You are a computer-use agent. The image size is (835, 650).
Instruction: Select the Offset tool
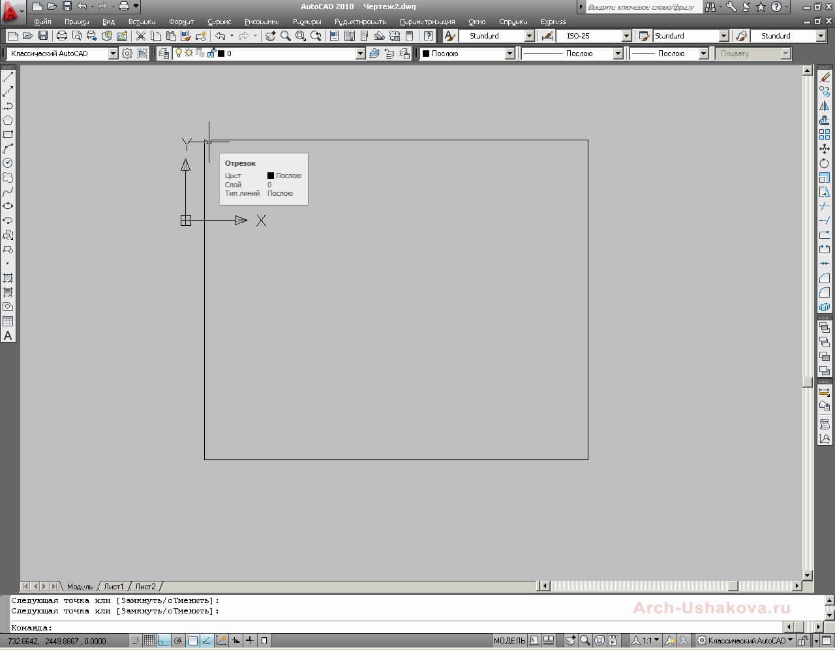(x=825, y=120)
